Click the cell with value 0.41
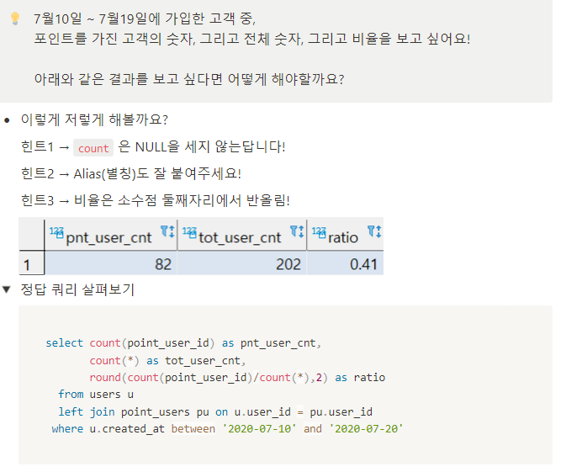This screenshot has width=582, height=472. click(x=345, y=263)
